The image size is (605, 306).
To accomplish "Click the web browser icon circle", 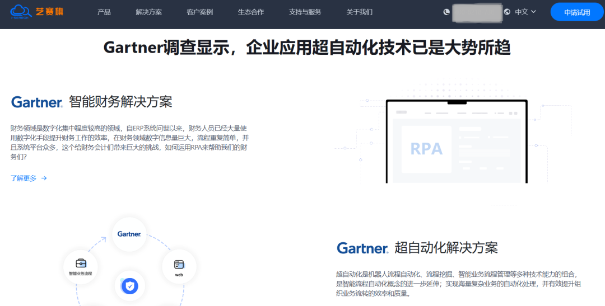I will point(179,267).
